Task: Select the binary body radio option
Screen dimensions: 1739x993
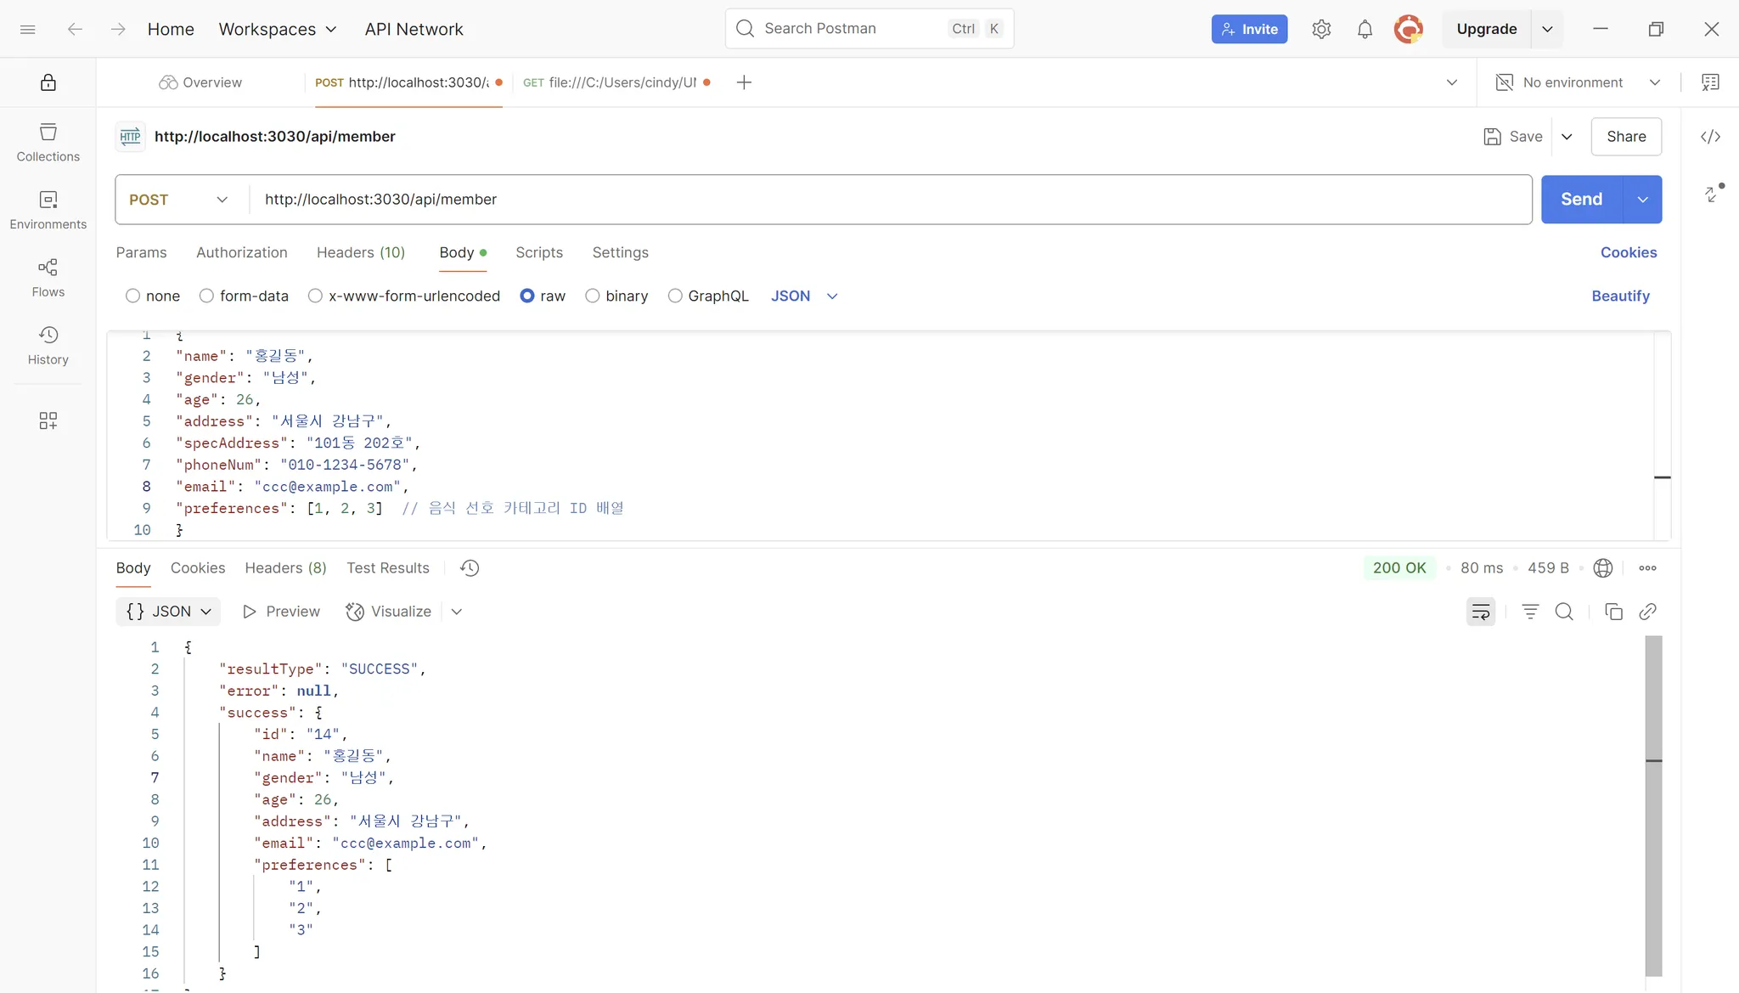Action: point(593,296)
